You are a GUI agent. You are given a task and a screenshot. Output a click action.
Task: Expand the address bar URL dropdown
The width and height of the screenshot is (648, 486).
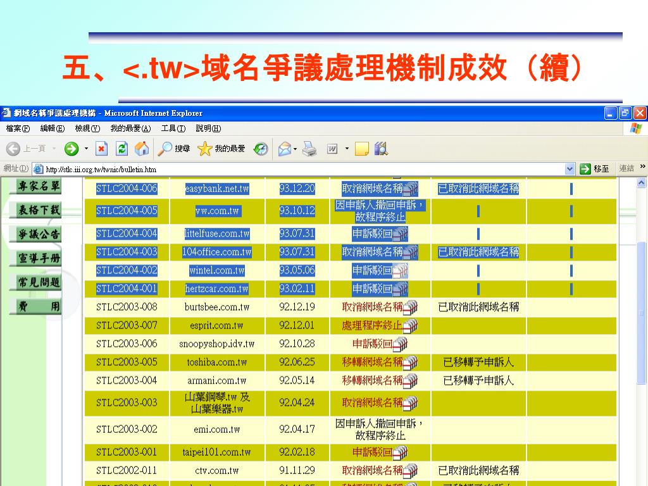pyautogui.click(x=570, y=169)
